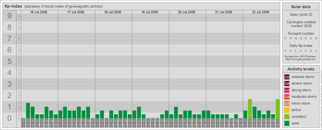Viewport: 322px width, 130px height.
Task: Click the light green 3-6 bar on 22 Jul
Action: click(x=250, y=109)
